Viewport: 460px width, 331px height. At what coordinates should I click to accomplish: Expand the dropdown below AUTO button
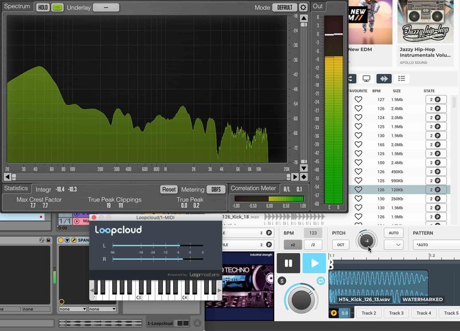[x=393, y=245]
